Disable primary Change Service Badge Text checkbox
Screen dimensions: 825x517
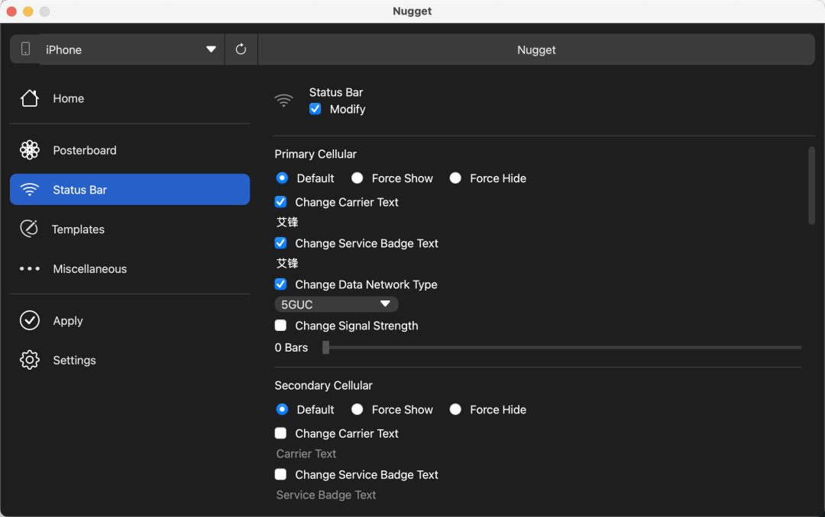[280, 242]
